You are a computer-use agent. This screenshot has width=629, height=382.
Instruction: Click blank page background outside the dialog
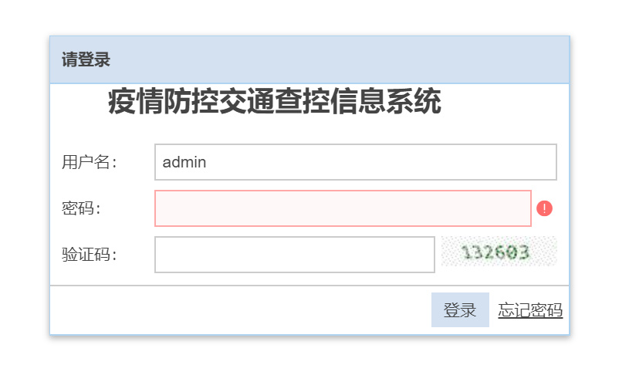(309, 359)
